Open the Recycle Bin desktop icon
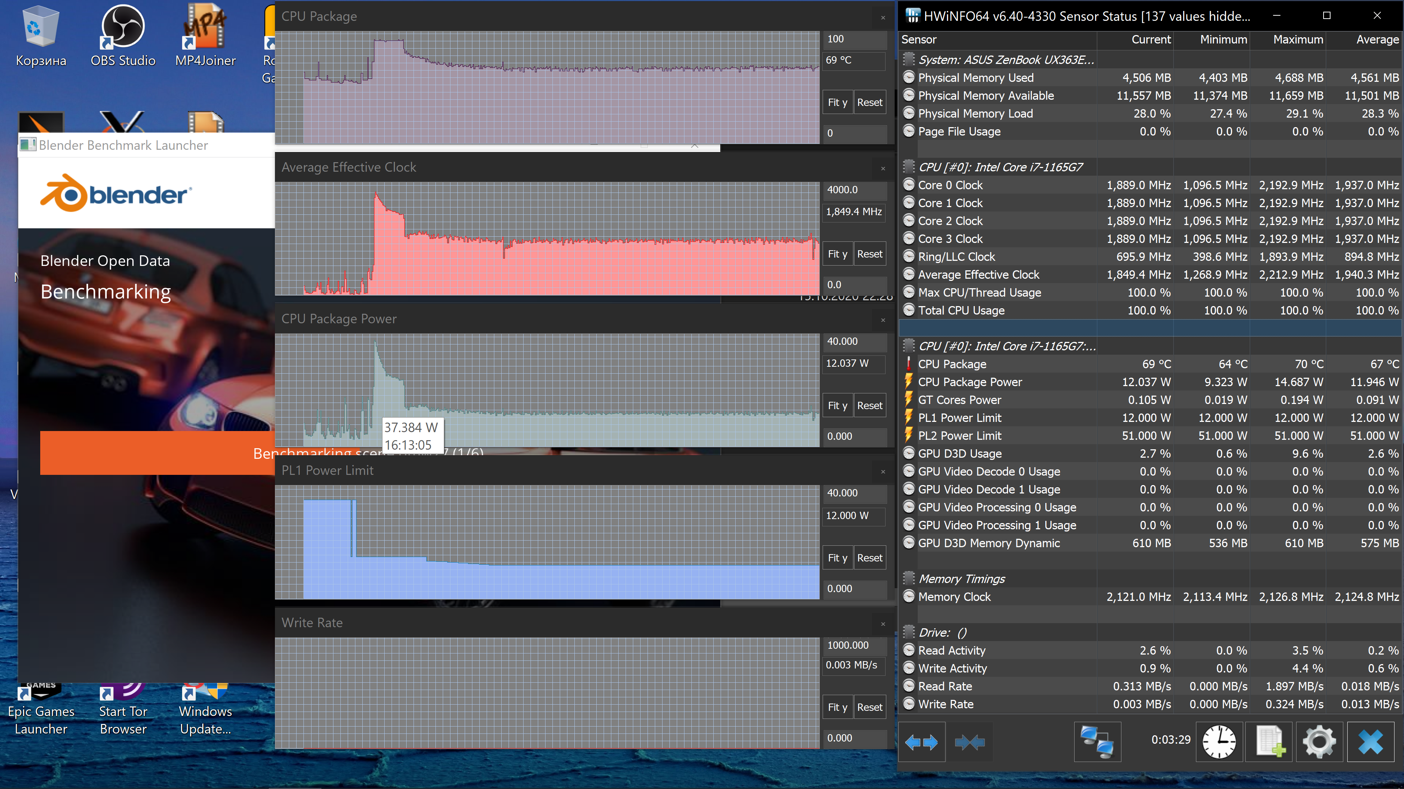Viewport: 1404px width, 789px height. tap(41, 36)
